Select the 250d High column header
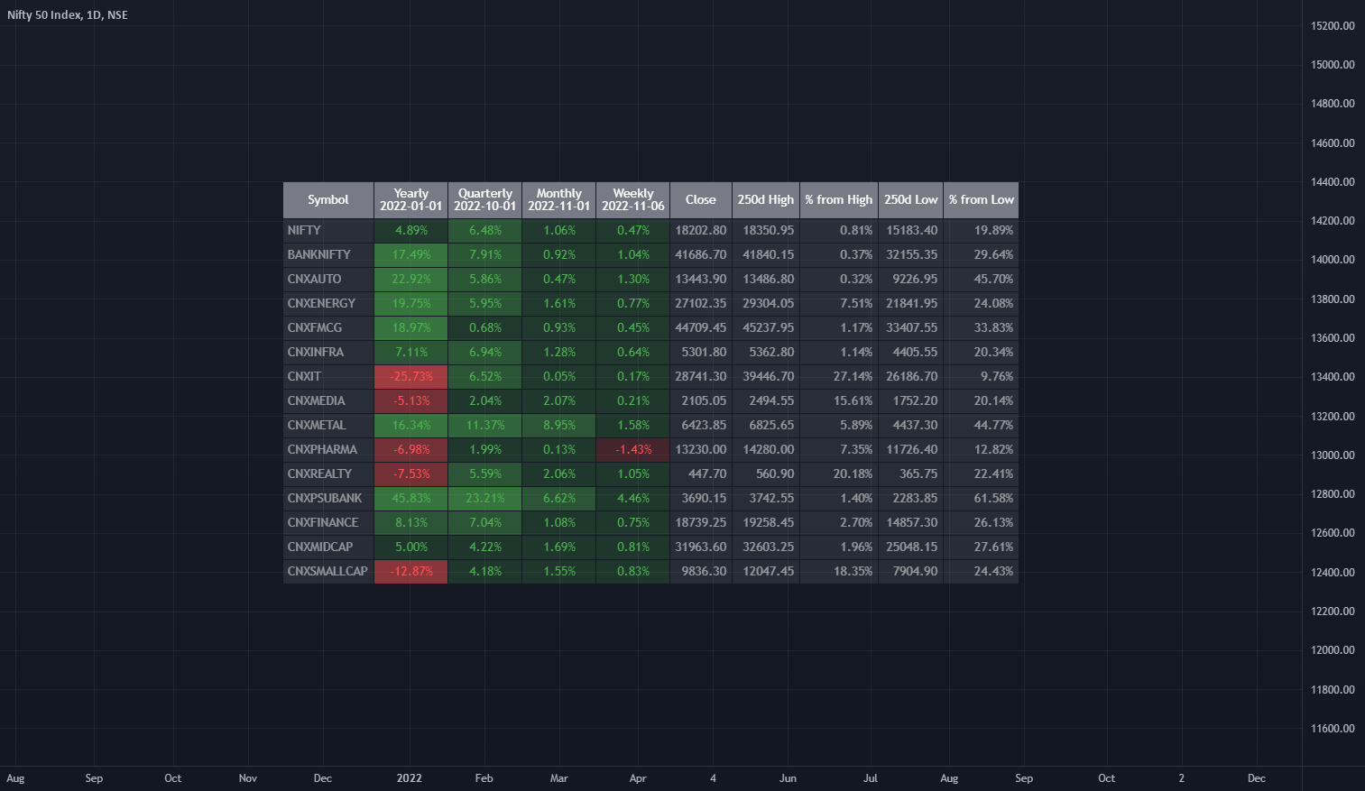The height and width of the screenshot is (791, 1365). coord(766,200)
